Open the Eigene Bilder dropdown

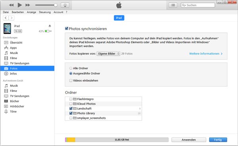pyautogui.click(x=108, y=54)
